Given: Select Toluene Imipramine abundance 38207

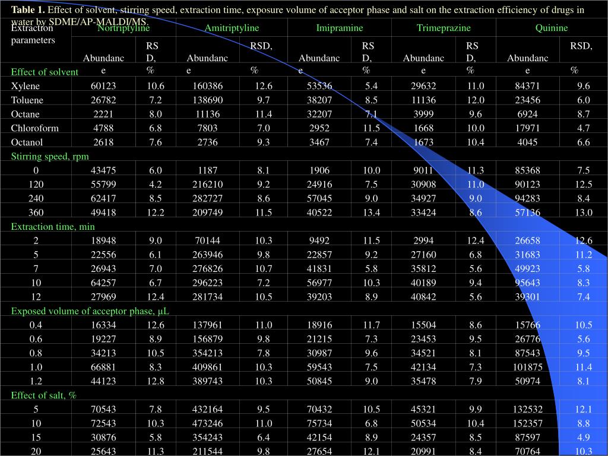Looking at the screenshot, I should click(x=319, y=100).
